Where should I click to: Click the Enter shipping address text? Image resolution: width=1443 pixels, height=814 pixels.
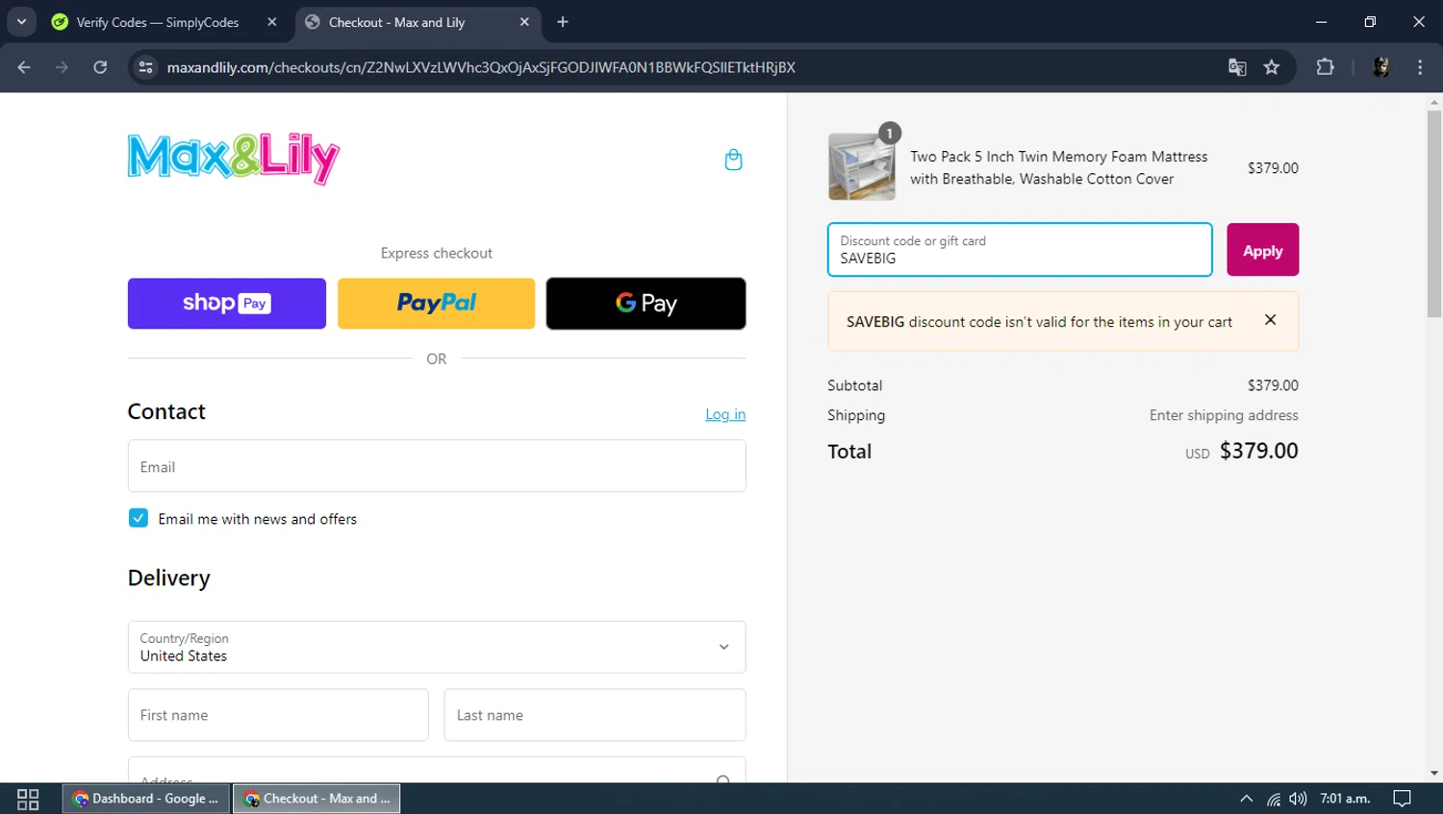(1224, 415)
